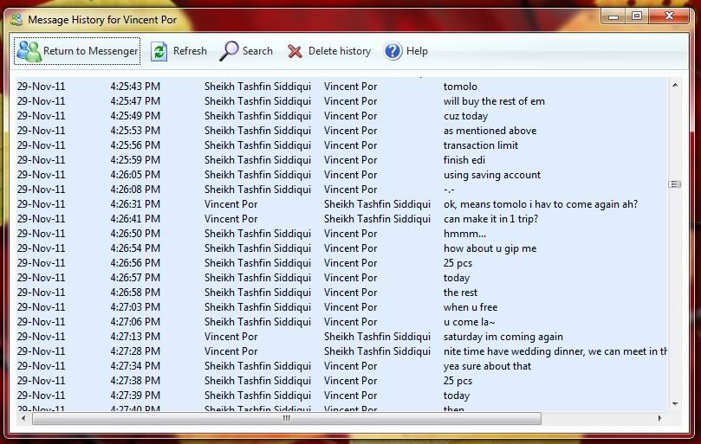Select the message "using saving account"

(492, 175)
